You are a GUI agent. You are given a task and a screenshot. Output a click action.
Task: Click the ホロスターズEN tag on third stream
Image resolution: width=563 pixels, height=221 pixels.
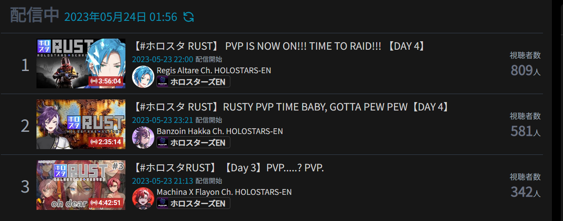(193, 204)
